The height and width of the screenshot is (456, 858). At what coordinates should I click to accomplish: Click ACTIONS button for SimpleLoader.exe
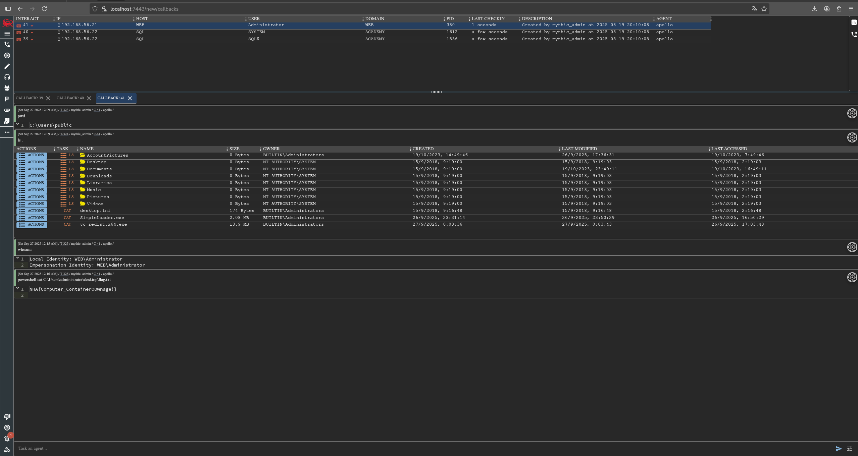pos(32,218)
